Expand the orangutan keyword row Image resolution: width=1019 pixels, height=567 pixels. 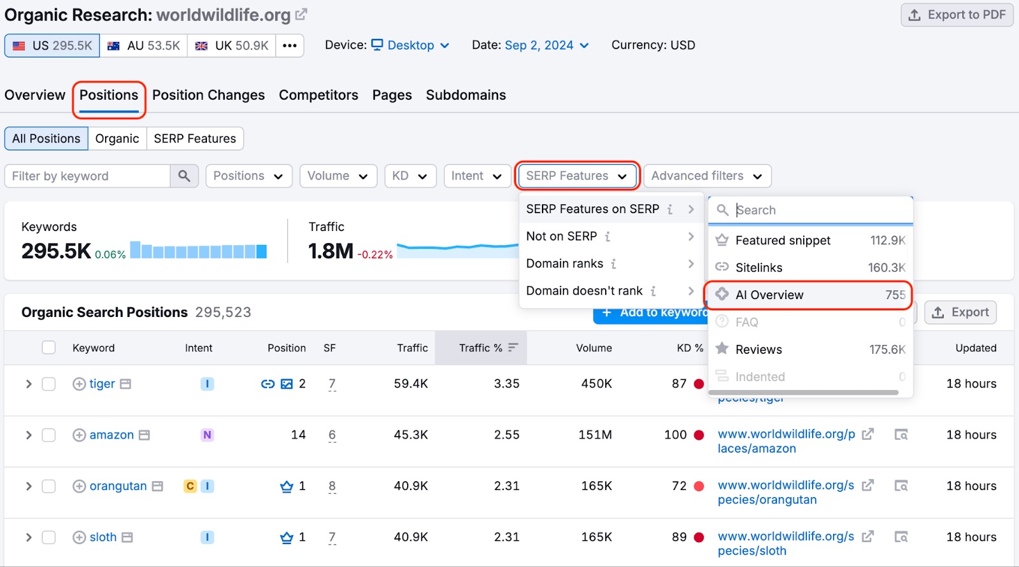28,486
